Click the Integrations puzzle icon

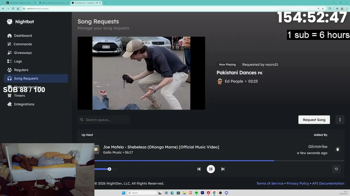coord(10,104)
